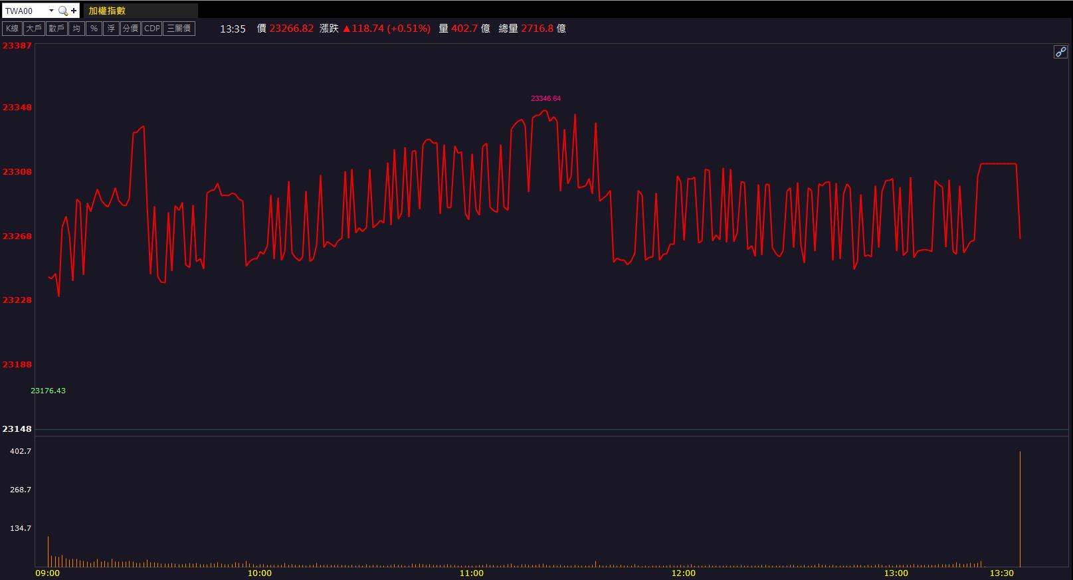The image size is (1073, 580).
Task: Click the 23228 y-axis label
Action: point(17,300)
